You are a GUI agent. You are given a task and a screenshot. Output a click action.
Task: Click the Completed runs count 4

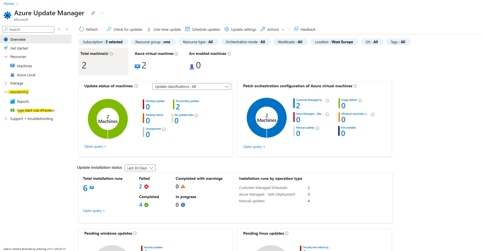[141, 205]
